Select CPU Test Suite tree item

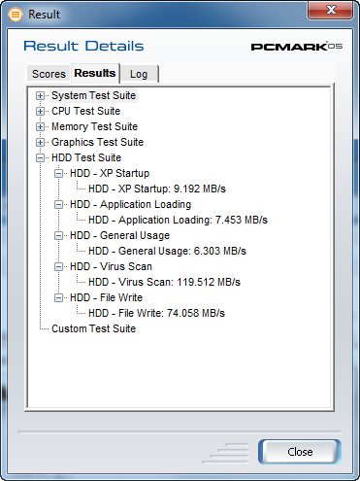click(x=85, y=111)
